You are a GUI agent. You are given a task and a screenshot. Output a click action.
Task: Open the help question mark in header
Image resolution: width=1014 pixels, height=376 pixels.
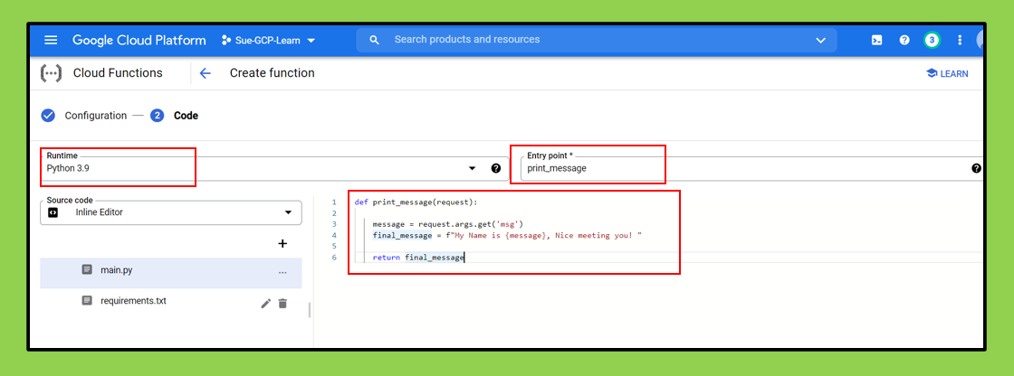904,40
